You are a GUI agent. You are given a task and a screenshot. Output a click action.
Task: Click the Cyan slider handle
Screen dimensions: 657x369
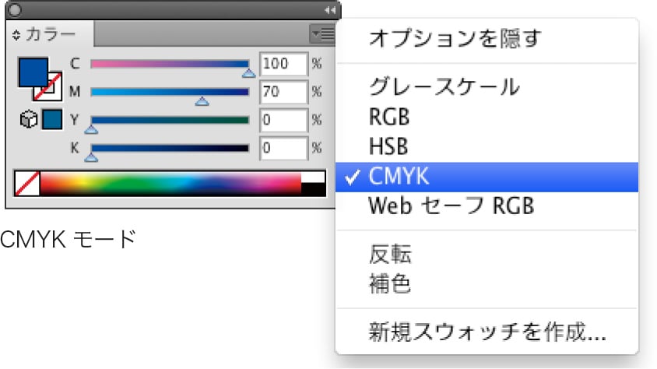248,73
